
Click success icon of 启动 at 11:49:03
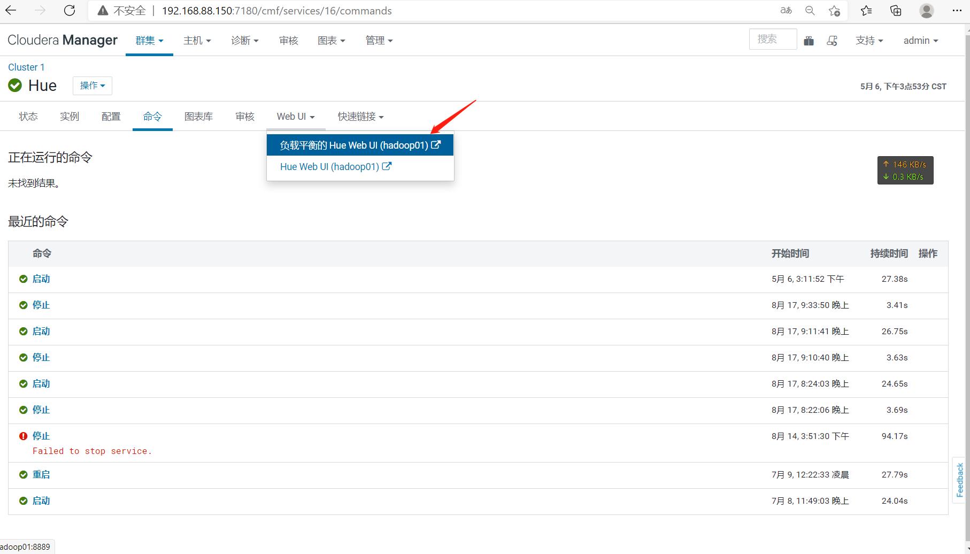point(23,501)
